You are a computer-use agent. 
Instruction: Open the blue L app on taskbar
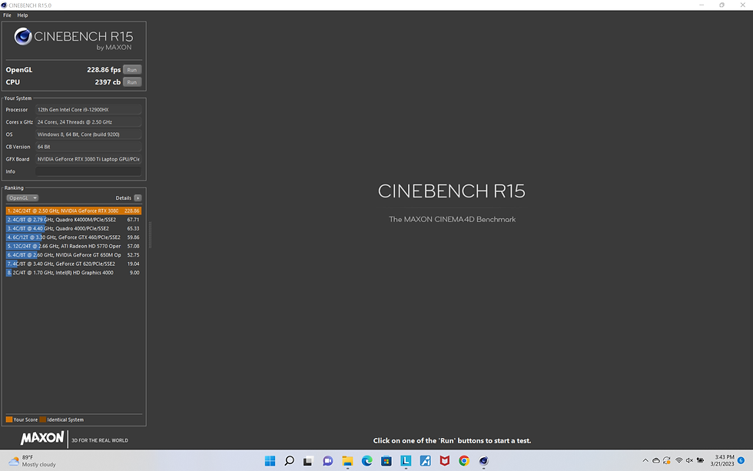[x=406, y=461]
